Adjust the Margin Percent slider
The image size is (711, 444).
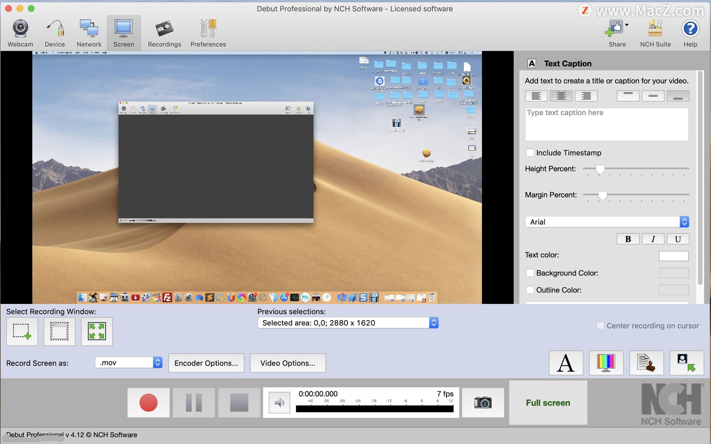[602, 196]
